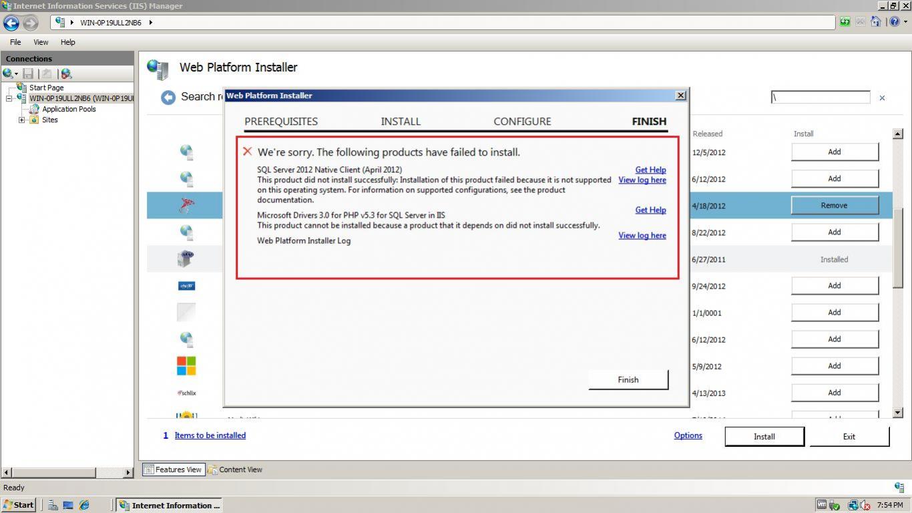Screen dimensions: 912x513
Task: Open Get Help for Microsoft Drivers for PHP
Action: tap(650, 210)
